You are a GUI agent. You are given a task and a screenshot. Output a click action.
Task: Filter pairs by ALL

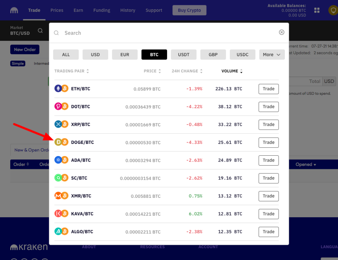66,55
